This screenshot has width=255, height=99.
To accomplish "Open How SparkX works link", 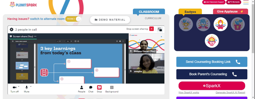I will 189,93.
